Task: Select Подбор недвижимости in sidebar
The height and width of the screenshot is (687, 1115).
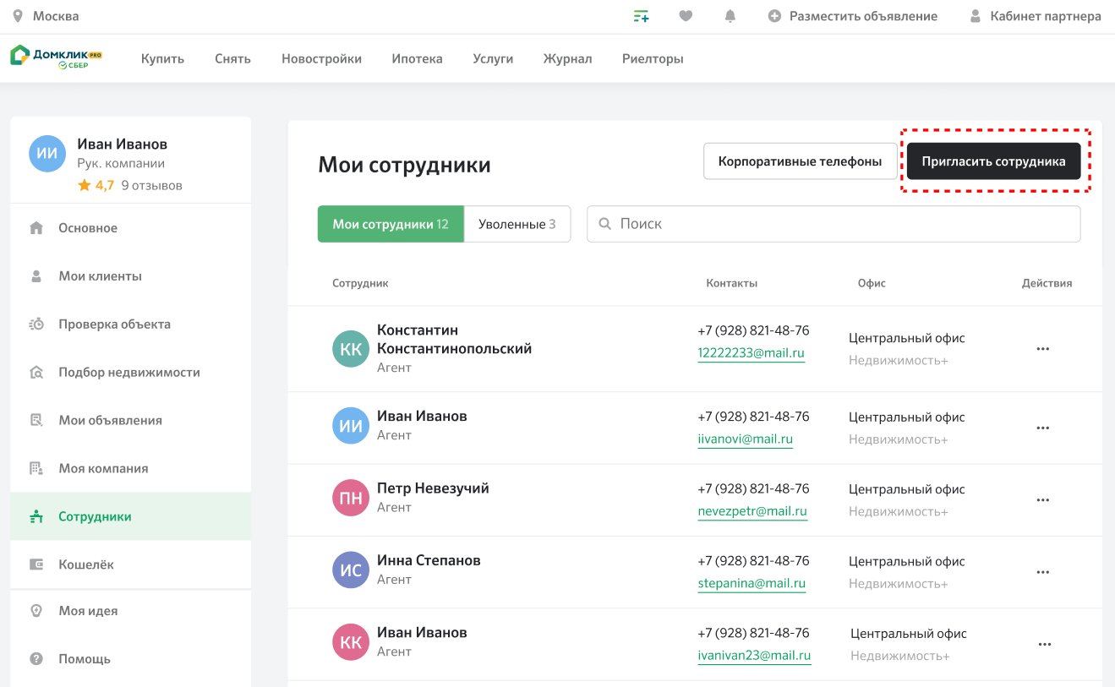Action: 130,372
